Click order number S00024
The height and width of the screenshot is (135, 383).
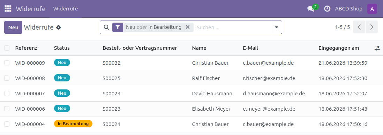(111, 94)
